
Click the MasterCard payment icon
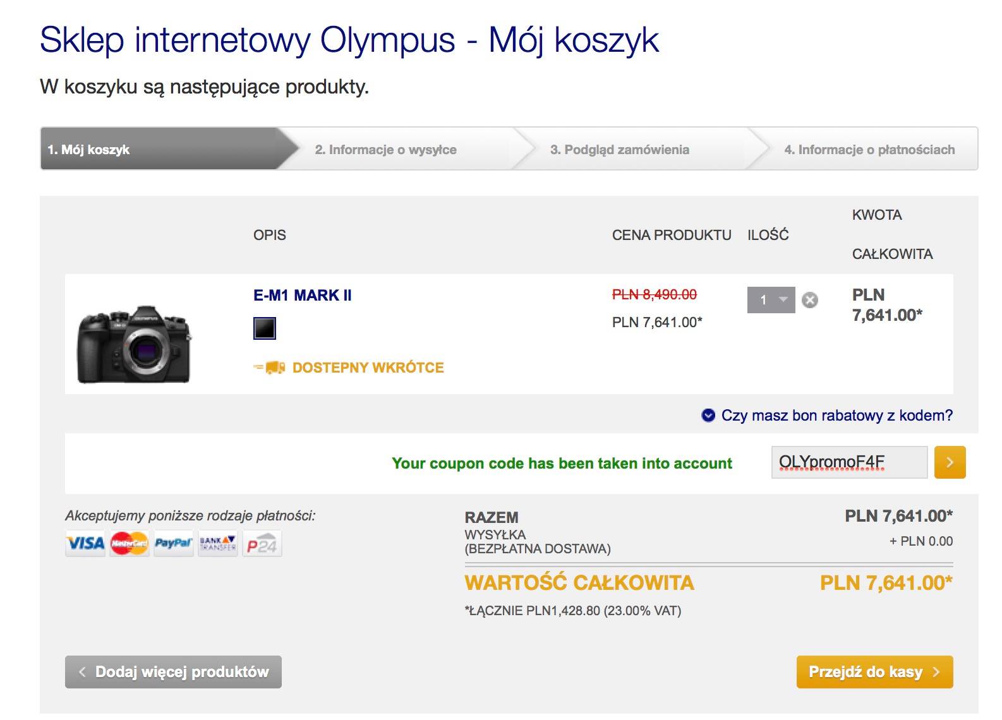click(x=129, y=543)
